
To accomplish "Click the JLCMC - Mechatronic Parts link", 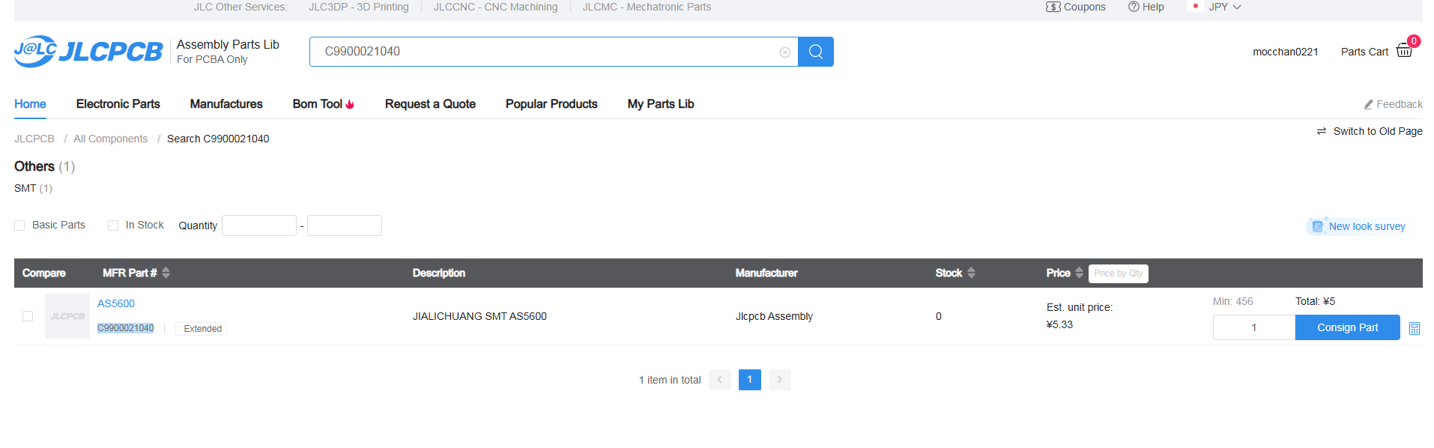I will click(x=647, y=7).
